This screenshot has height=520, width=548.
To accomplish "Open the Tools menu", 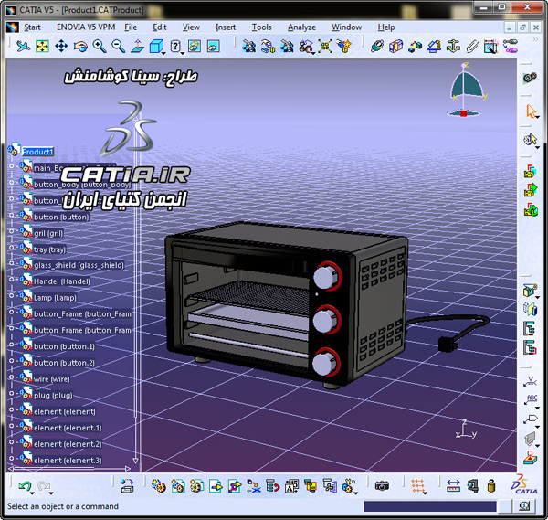I will [x=262, y=27].
